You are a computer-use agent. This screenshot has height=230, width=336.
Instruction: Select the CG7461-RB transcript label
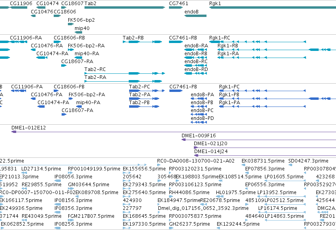tap(183, 38)
